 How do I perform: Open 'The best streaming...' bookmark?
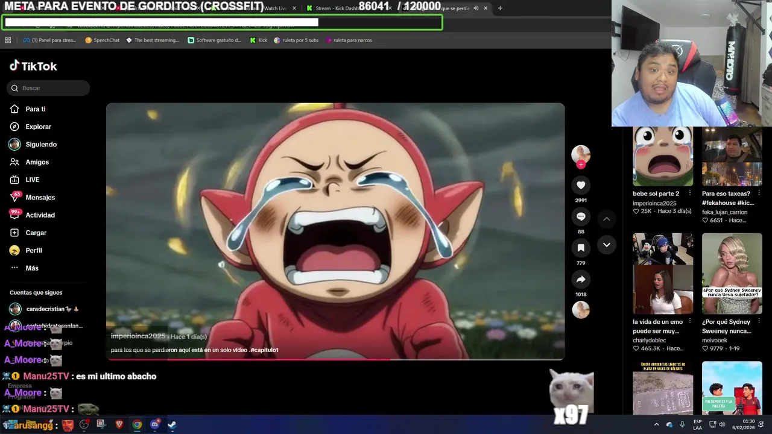point(153,40)
